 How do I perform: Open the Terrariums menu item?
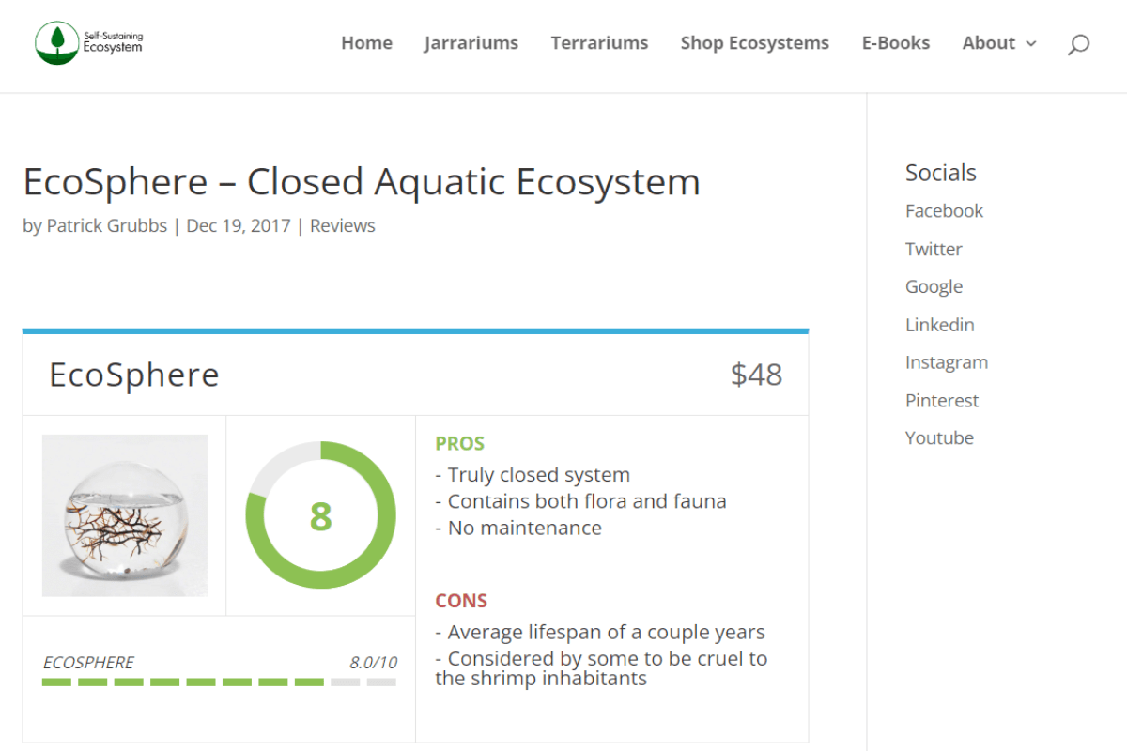(599, 43)
